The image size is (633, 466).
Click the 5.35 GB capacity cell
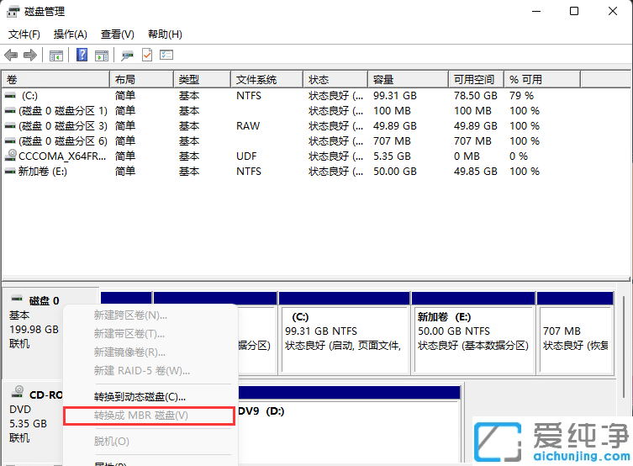392,156
